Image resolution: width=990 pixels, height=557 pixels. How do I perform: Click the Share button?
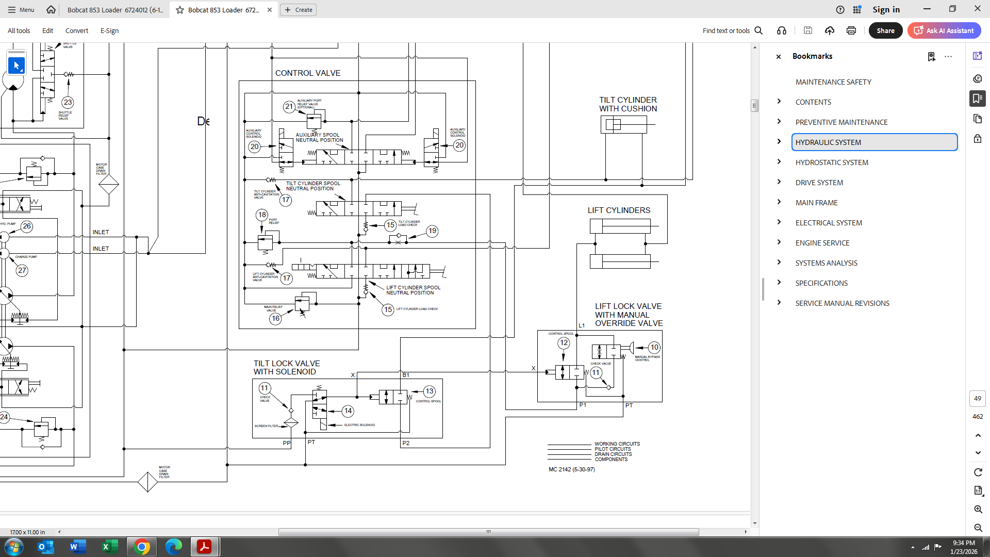(x=885, y=31)
